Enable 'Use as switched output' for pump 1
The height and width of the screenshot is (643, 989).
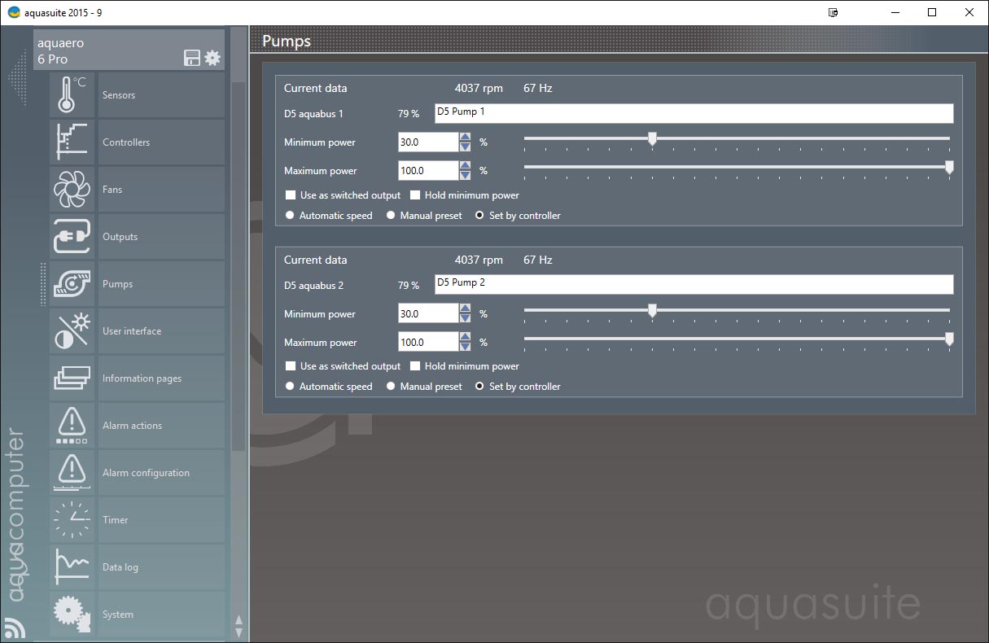[x=291, y=195]
